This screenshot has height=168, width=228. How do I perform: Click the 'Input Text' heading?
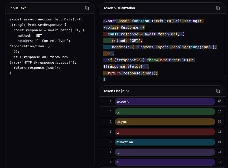click(18, 8)
